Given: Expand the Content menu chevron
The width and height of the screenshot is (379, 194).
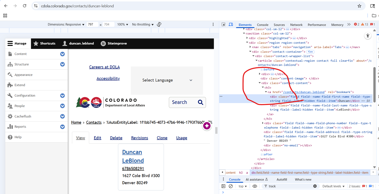Looking at the screenshot, I should (x=62, y=54).
